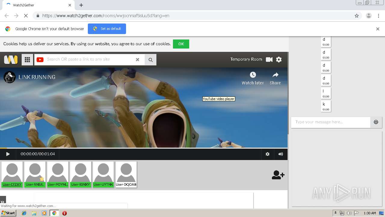Click chat message 'k'
Image resolution: width=385 pixels, height=217 pixels.
click(x=326, y=106)
